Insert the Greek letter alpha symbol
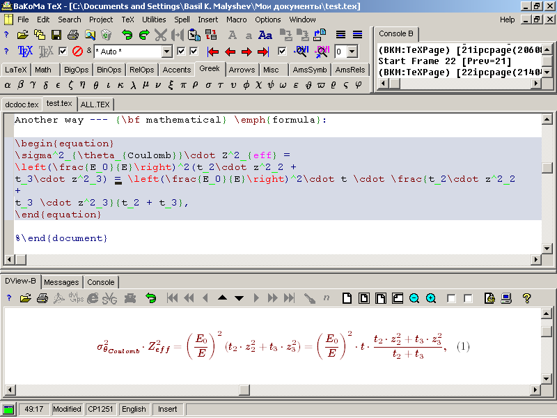557x418 pixels. 8,85
